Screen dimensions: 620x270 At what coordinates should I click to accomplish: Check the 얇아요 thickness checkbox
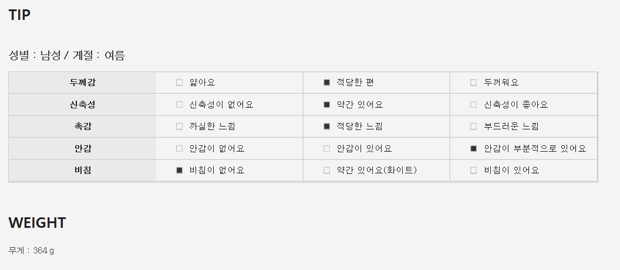(x=180, y=83)
